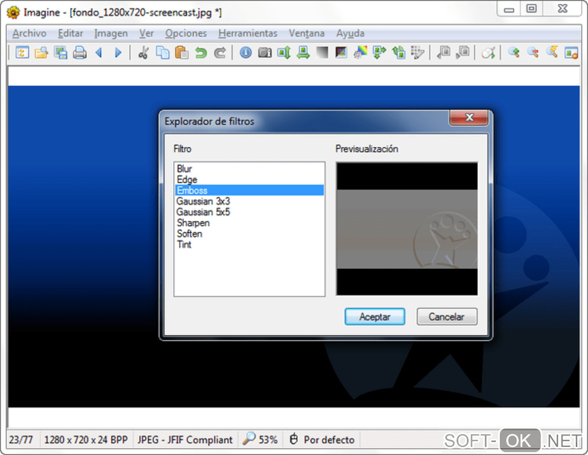588x455 pixels.
Task: Dismiss the dialog with Cancelar
Action: coord(447,317)
